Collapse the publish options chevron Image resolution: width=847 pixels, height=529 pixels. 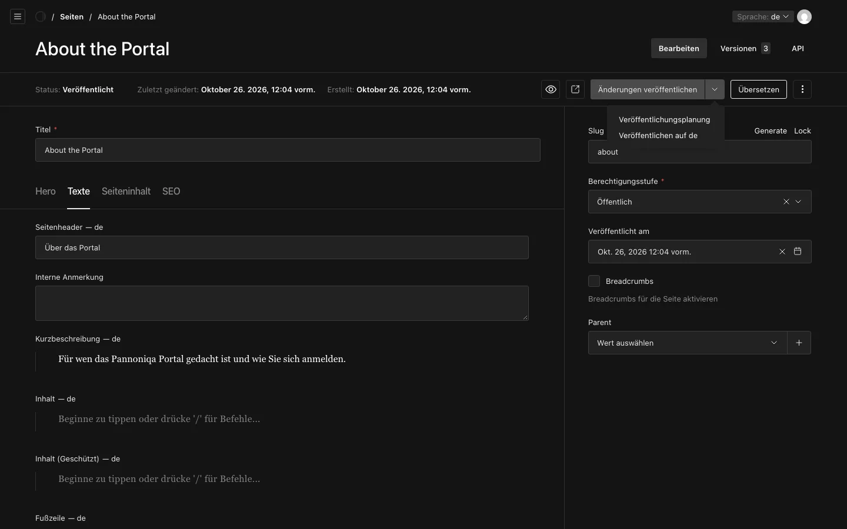click(x=715, y=89)
